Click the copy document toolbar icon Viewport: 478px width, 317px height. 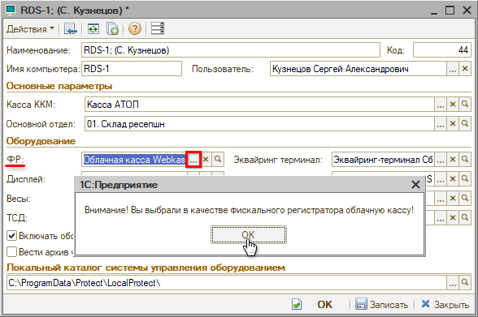(x=112, y=29)
